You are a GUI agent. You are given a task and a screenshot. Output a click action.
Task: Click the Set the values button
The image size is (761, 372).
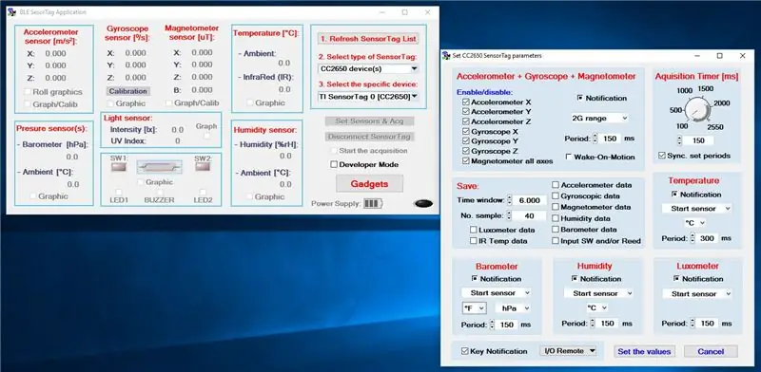(x=644, y=352)
